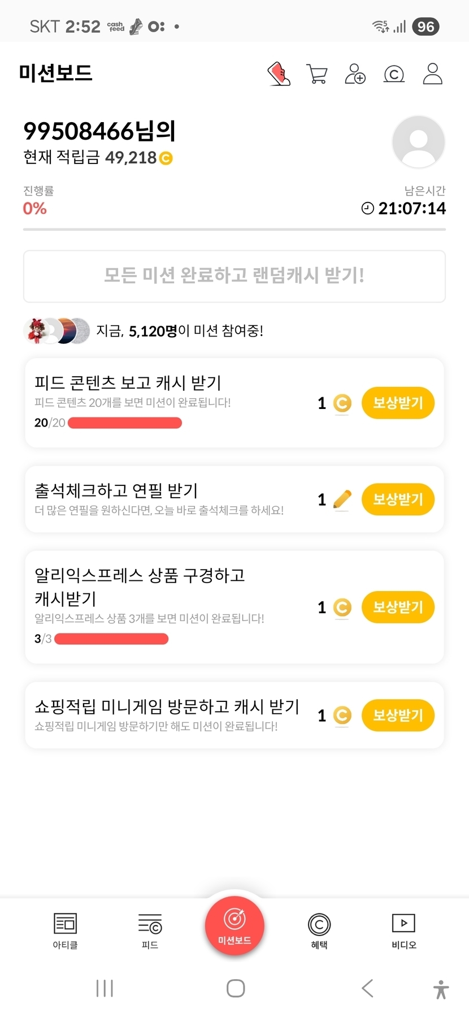The height and width of the screenshot is (1017, 469).
Task: Tap the gold coin beside current balance
Action: click(166, 158)
